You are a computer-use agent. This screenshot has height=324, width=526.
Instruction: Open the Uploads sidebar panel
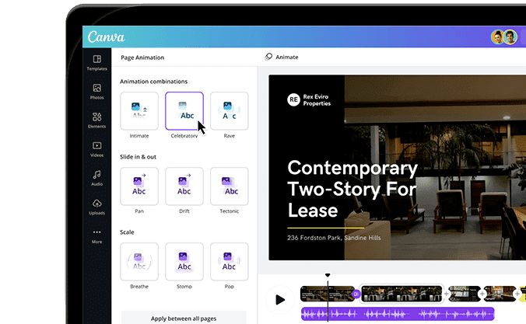(x=97, y=207)
